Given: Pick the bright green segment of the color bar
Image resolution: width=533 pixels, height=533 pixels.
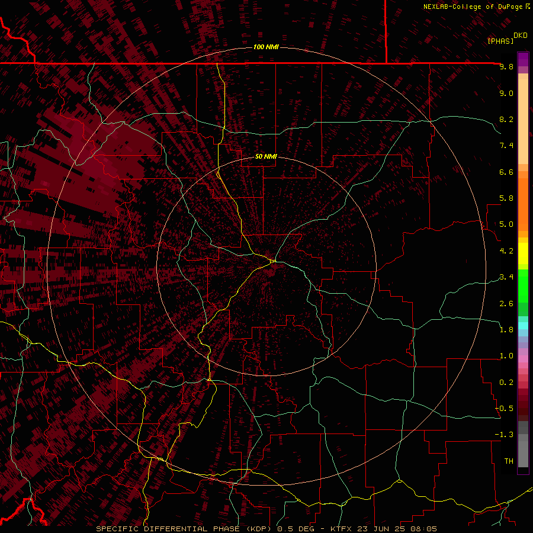Looking at the screenshot, I should tap(523, 287).
